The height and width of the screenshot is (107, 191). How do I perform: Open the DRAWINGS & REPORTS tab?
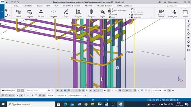click(x=72, y=6)
